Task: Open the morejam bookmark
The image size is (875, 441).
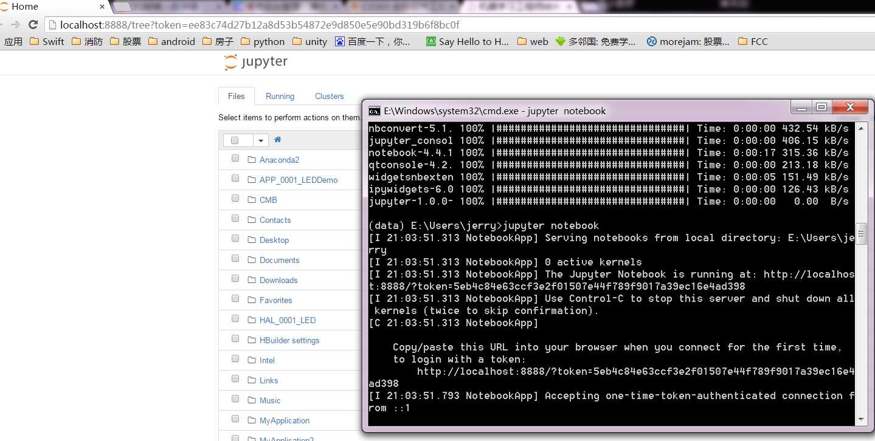Action: [688, 41]
